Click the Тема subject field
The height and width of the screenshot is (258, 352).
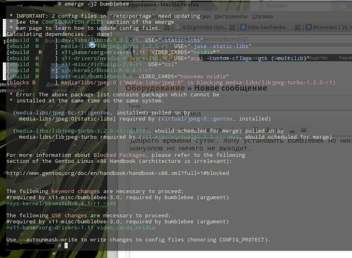pos(241,114)
